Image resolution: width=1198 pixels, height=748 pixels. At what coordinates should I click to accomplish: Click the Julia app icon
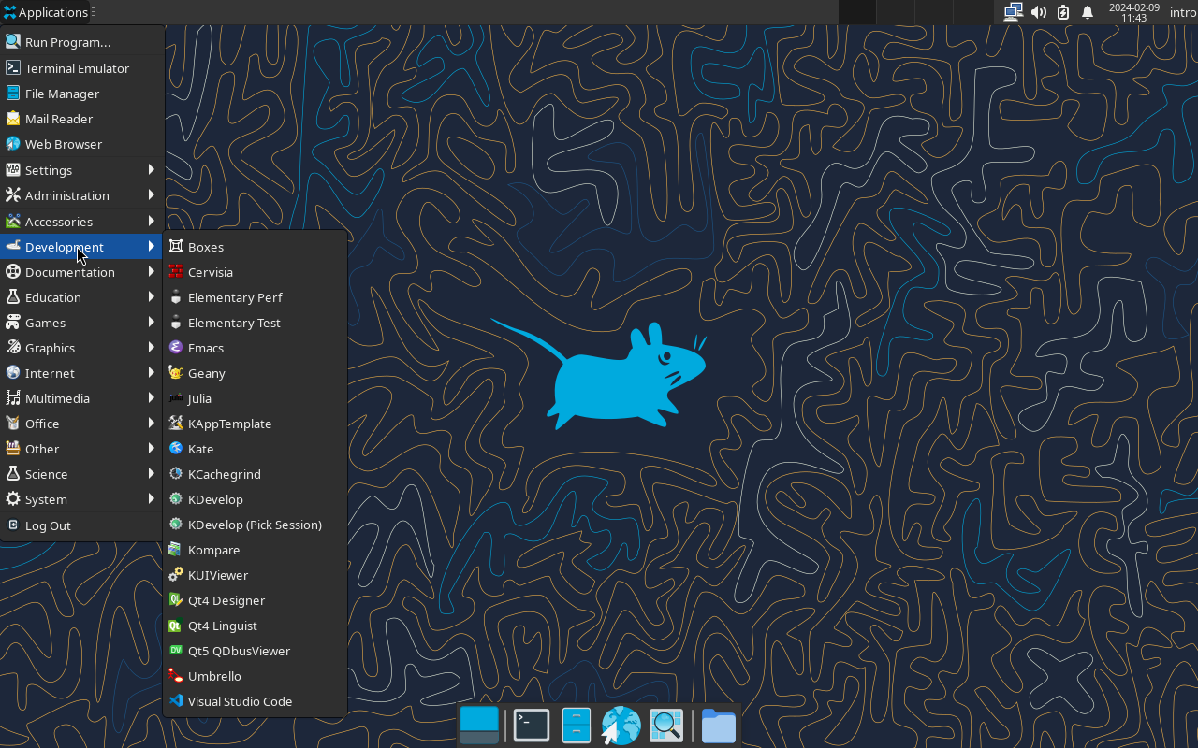pyautogui.click(x=175, y=397)
